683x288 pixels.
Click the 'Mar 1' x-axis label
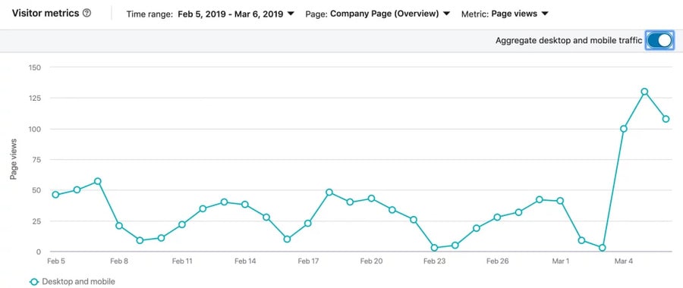point(560,261)
